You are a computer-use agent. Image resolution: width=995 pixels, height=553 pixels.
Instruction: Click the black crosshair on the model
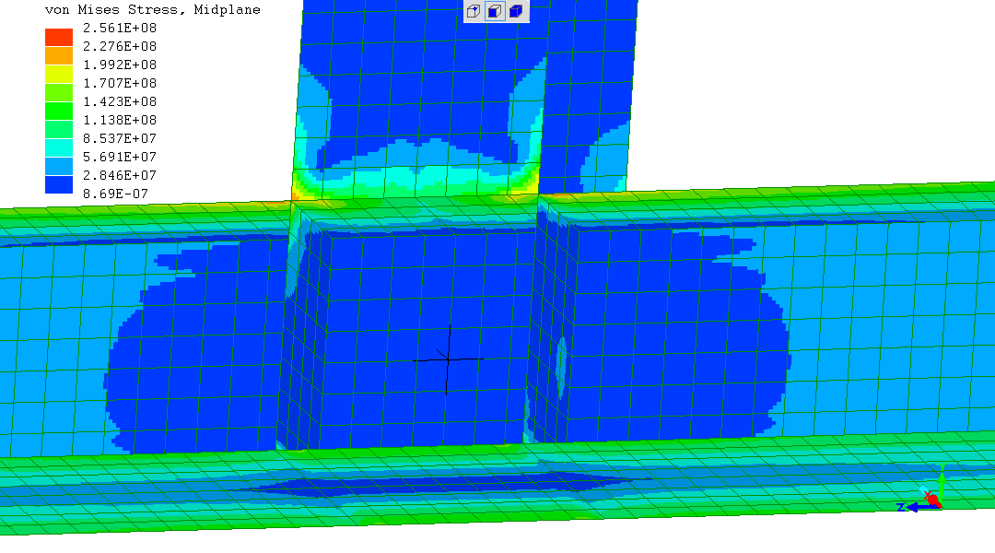[448, 358]
